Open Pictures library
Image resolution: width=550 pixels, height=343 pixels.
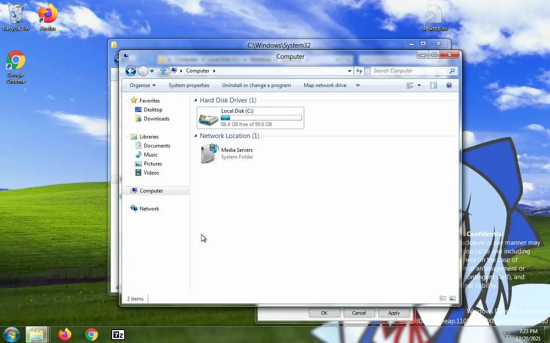pyautogui.click(x=153, y=164)
